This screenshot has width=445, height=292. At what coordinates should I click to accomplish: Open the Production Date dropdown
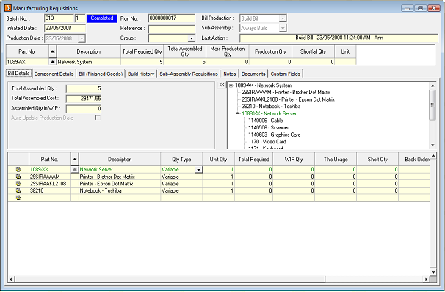tap(82, 38)
